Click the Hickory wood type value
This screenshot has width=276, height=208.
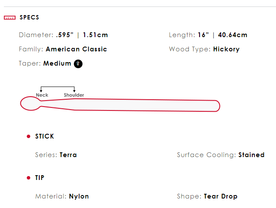click(x=226, y=49)
